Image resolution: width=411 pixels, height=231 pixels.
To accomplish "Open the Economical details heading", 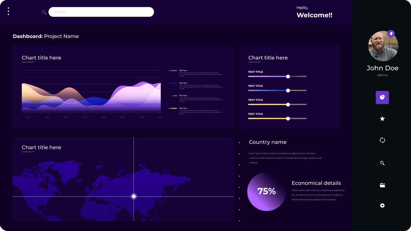I will 316,183.
